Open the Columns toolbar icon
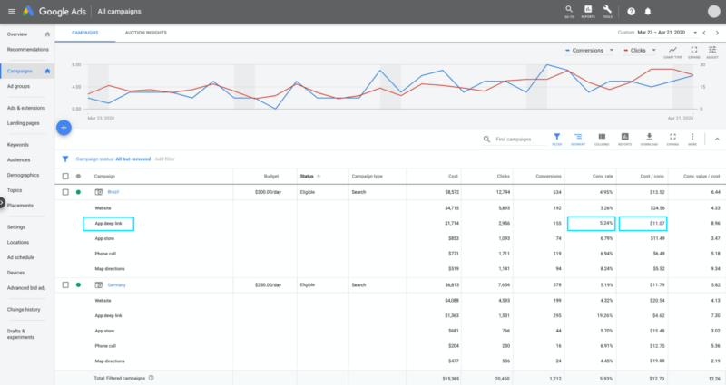This screenshot has width=726, height=385. click(602, 139)
